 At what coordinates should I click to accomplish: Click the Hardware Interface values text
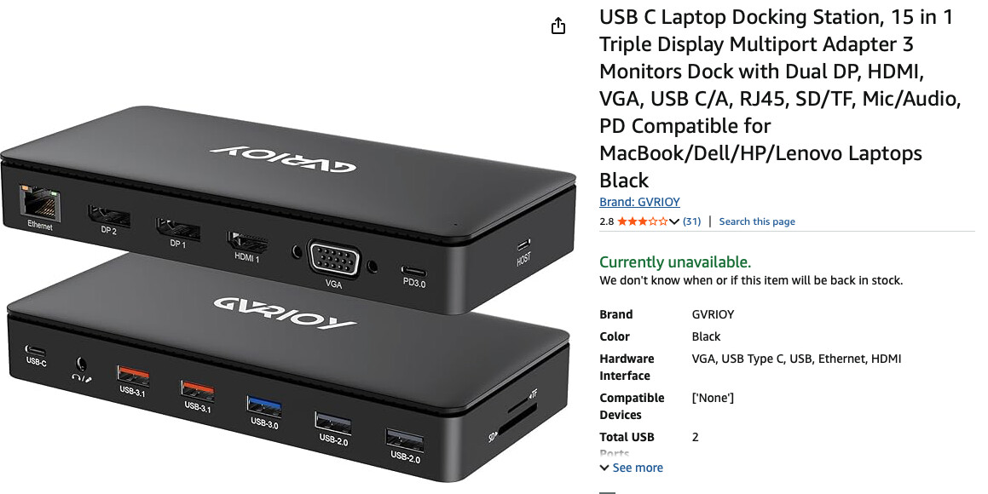pyautogui.click(x=796, y=359)
